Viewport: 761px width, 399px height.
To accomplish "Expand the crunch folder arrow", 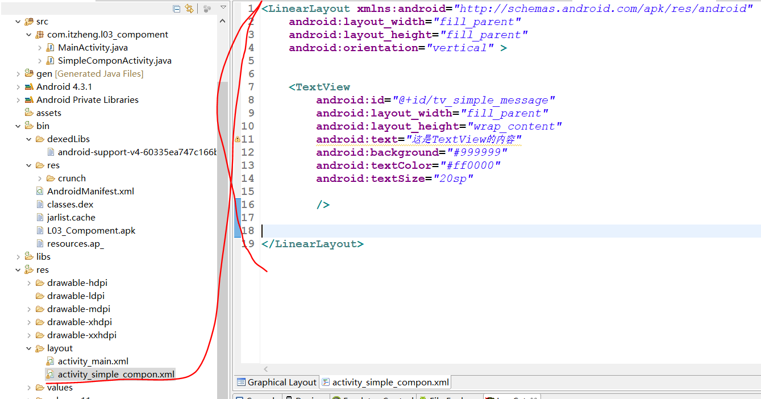I will [40, 178].
